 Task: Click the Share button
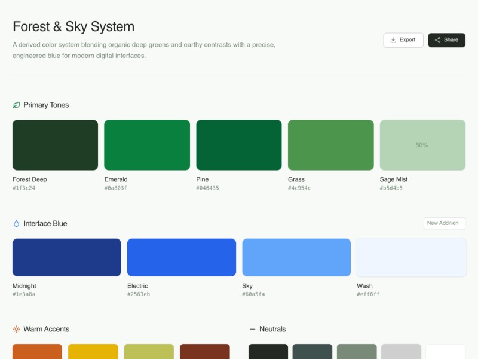click(447, 40)
